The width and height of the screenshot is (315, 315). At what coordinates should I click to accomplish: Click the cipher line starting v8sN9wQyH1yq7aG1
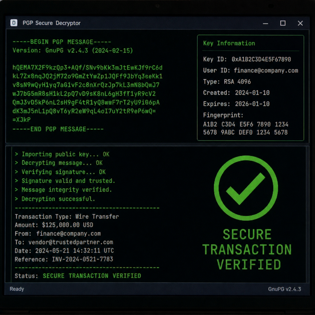coord(86,85)
